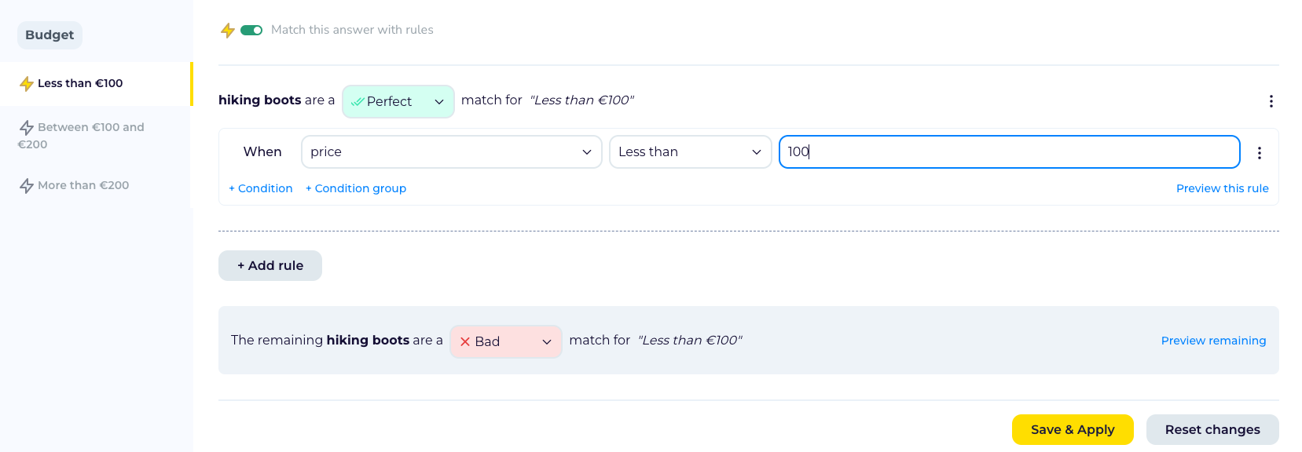Click the lightning bolt icon beside rules toggle
This screenshot has height=452, width=1302.
(228, 31)
